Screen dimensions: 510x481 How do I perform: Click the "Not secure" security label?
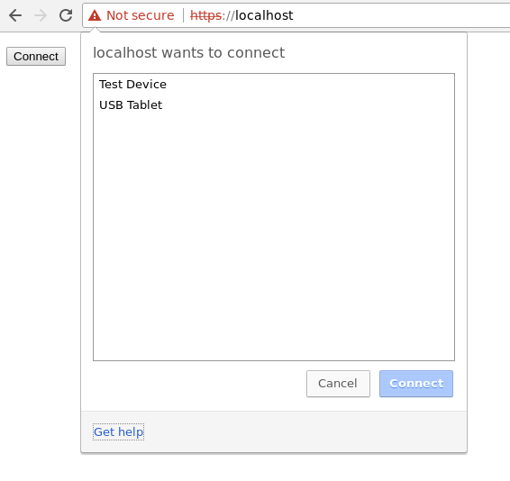point(141,15)
